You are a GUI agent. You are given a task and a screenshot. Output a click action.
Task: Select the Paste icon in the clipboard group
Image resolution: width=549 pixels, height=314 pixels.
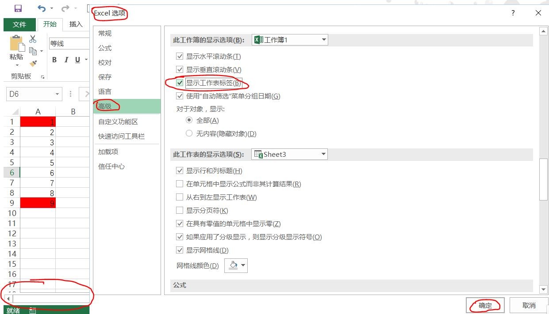(16, 44)
